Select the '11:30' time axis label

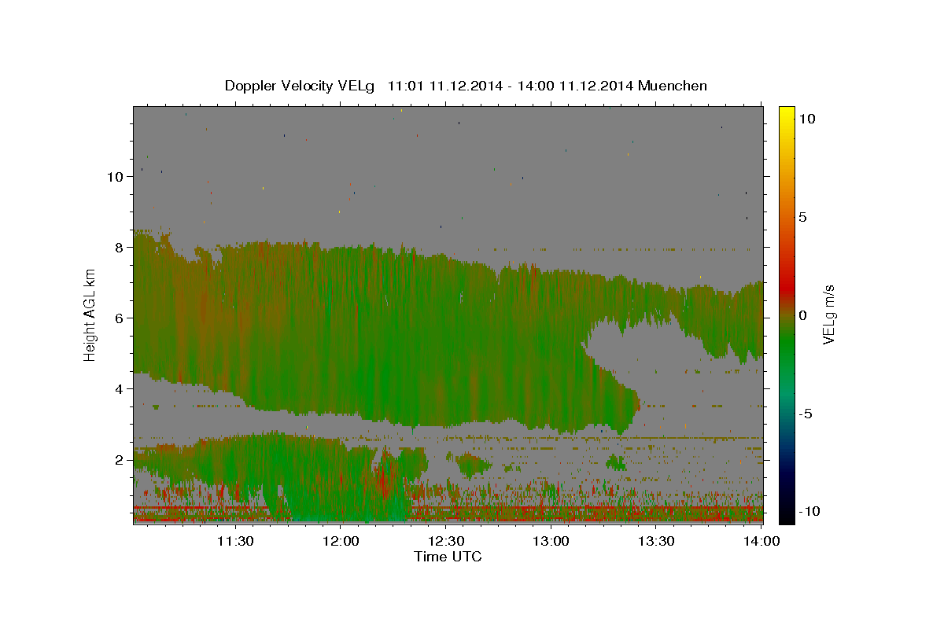coord(234,541)
